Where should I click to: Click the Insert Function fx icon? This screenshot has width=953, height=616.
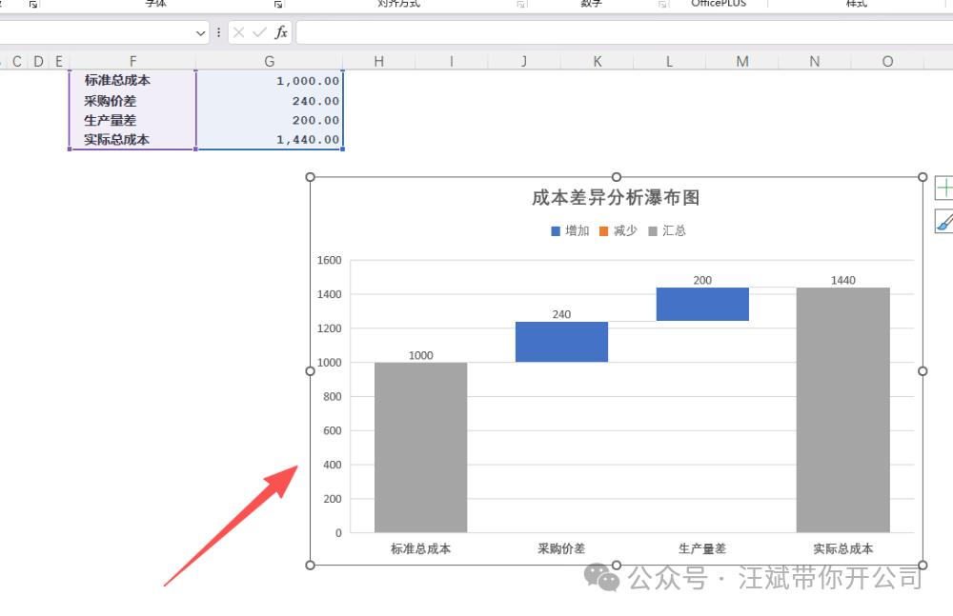pyautogui.click(x=281, y=32)
